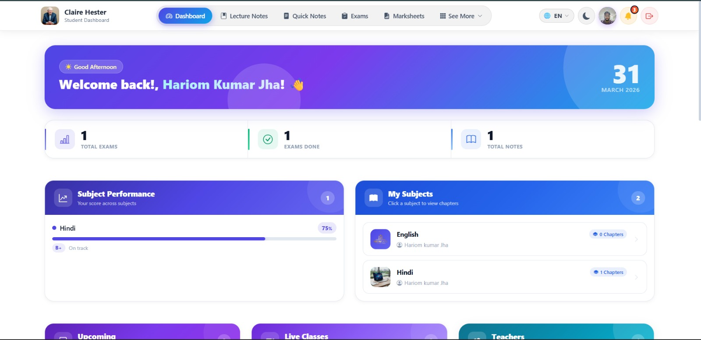Click the Subject Performance chart icon
The height and width of the screenshot is (340, 701).
point(63,198)
